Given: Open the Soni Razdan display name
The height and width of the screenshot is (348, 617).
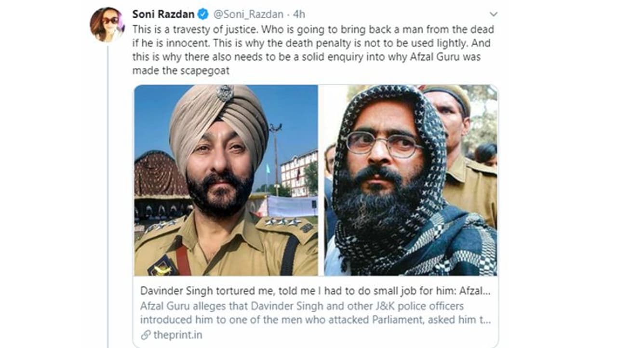Looking at the screenshot, I should 163,14.
